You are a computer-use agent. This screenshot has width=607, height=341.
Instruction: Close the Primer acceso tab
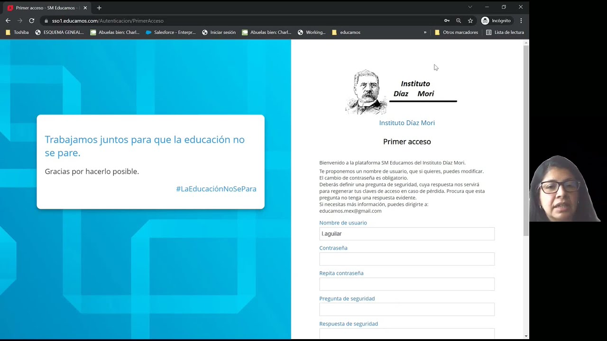(85, 8)
